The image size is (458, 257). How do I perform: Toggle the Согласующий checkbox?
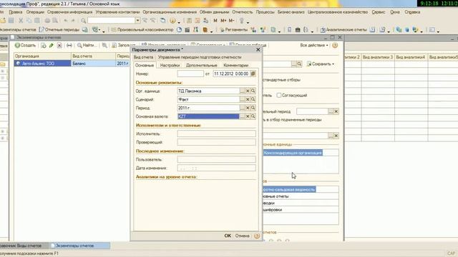[279, 95]
